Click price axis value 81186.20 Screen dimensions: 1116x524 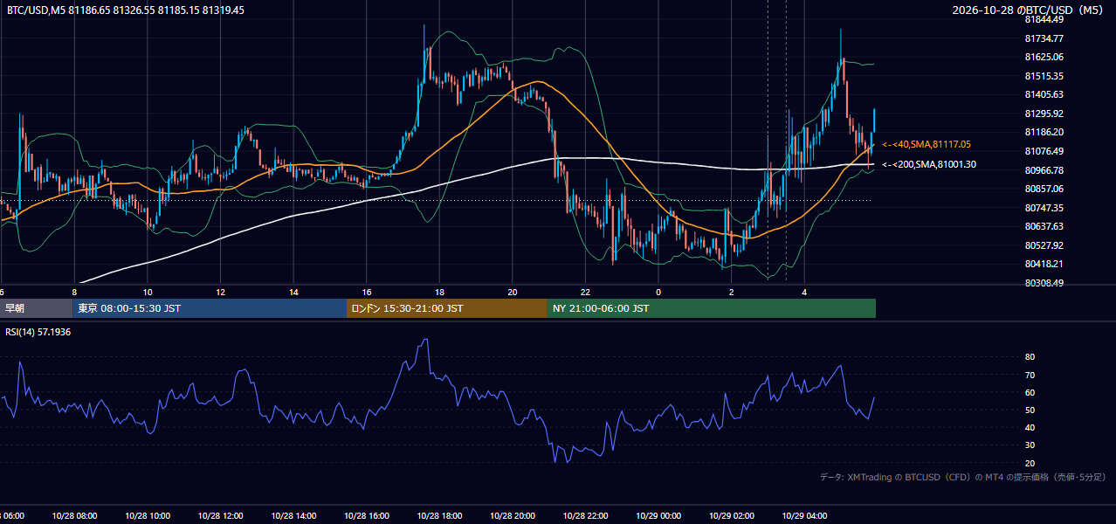tap(1044, 132)
